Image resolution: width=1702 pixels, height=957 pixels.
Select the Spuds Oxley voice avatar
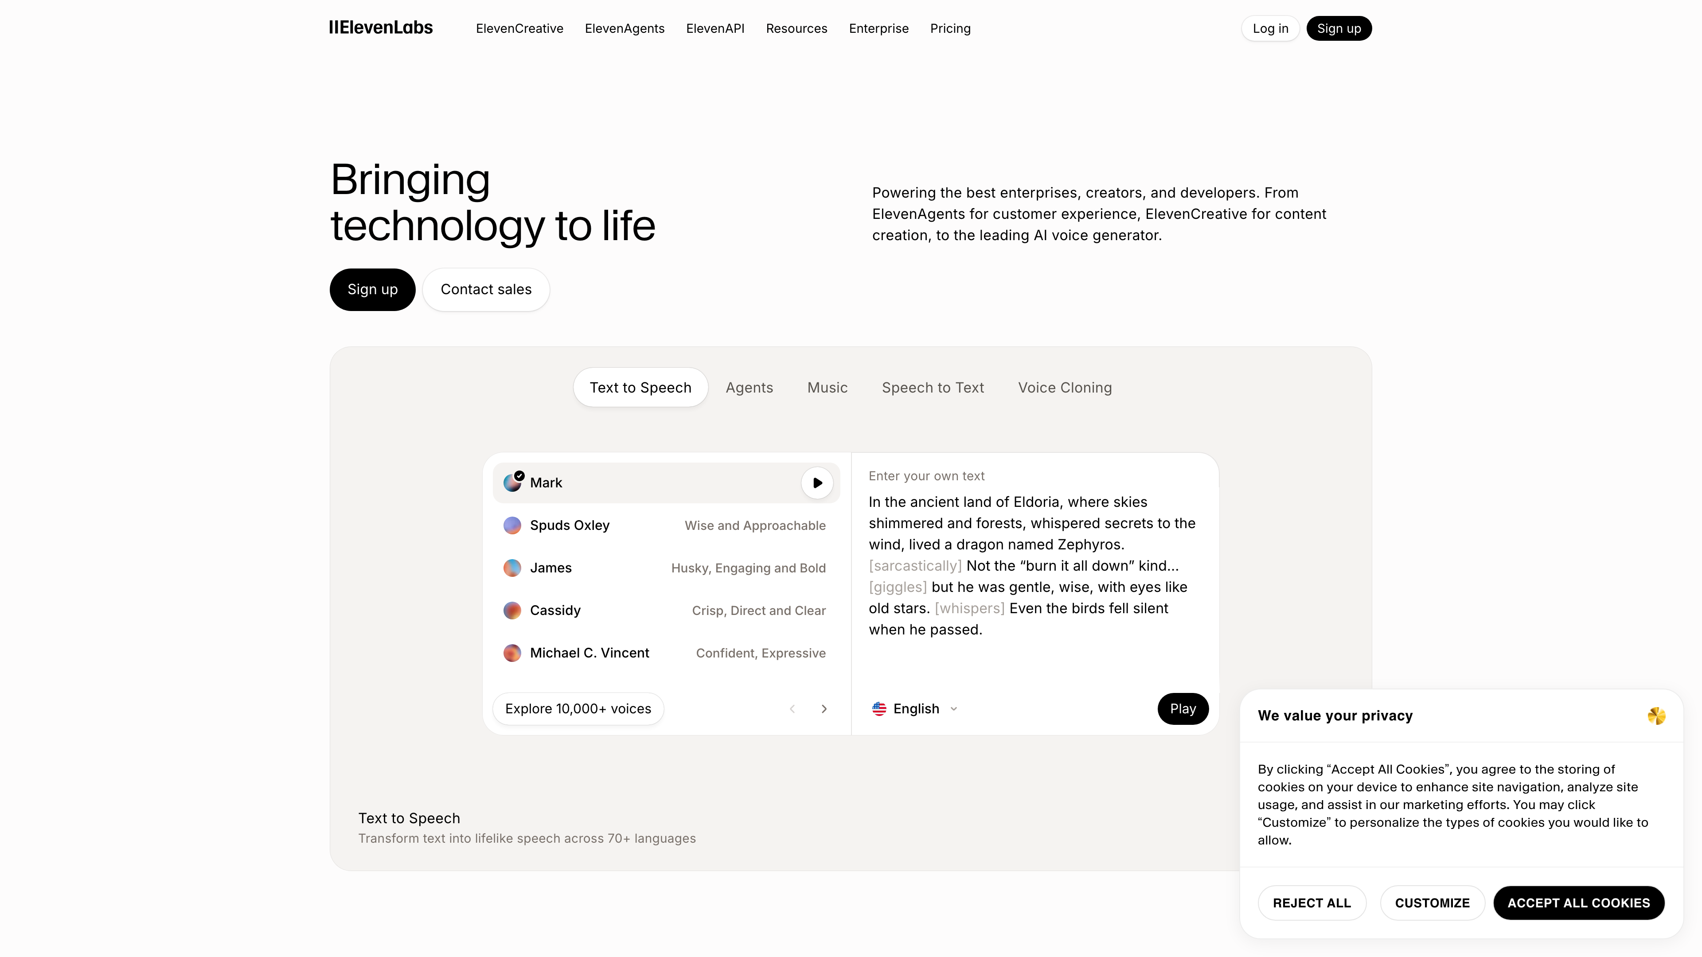[x=512, y=525]
